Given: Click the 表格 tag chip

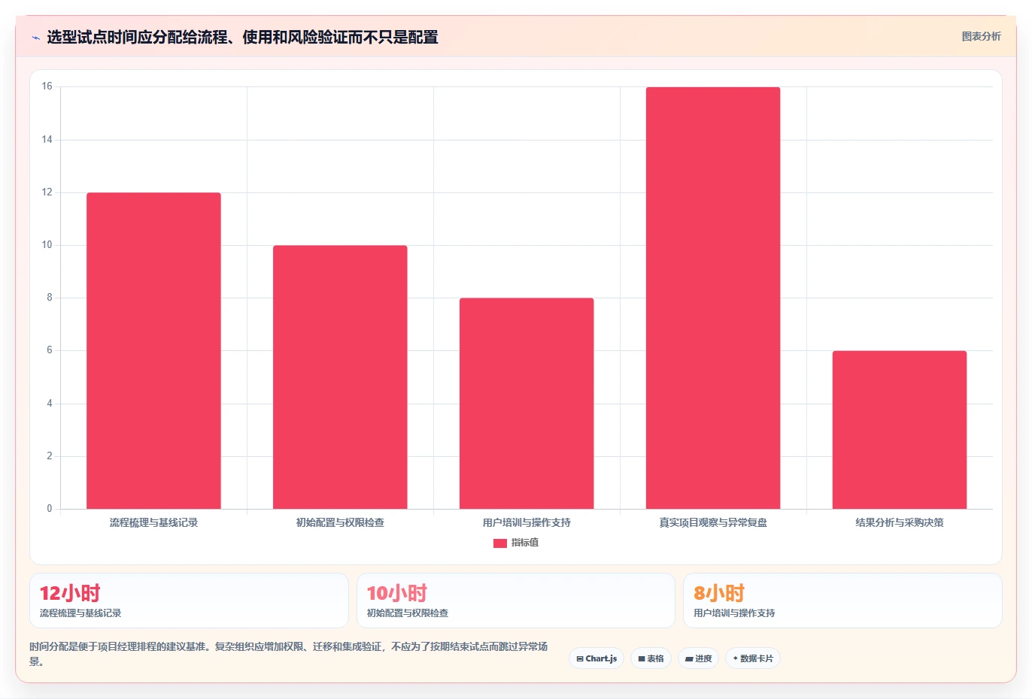Looking at the screenshot, I should tap(651, 658).
